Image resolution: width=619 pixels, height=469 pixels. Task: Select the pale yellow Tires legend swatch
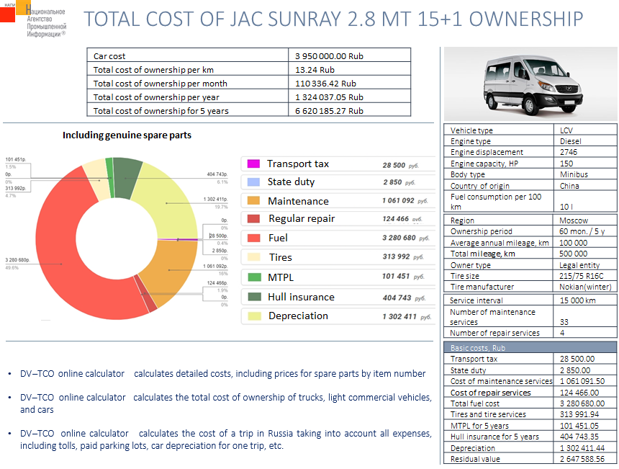253,257
